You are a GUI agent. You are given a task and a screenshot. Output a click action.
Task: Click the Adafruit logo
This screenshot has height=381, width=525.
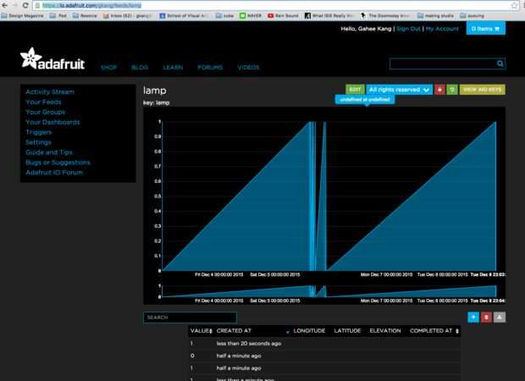click(x=52, y=59)
